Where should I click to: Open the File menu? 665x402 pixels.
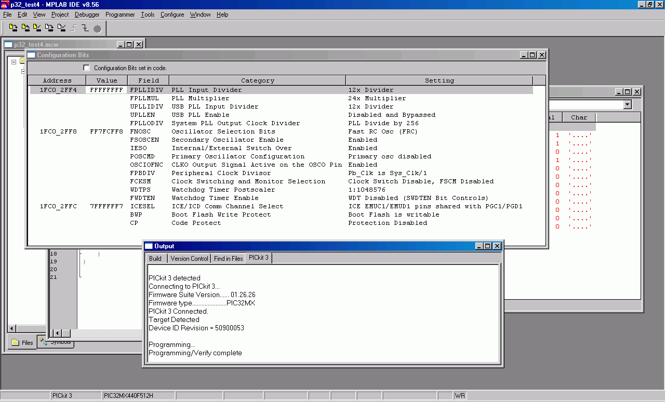[7, 15]
